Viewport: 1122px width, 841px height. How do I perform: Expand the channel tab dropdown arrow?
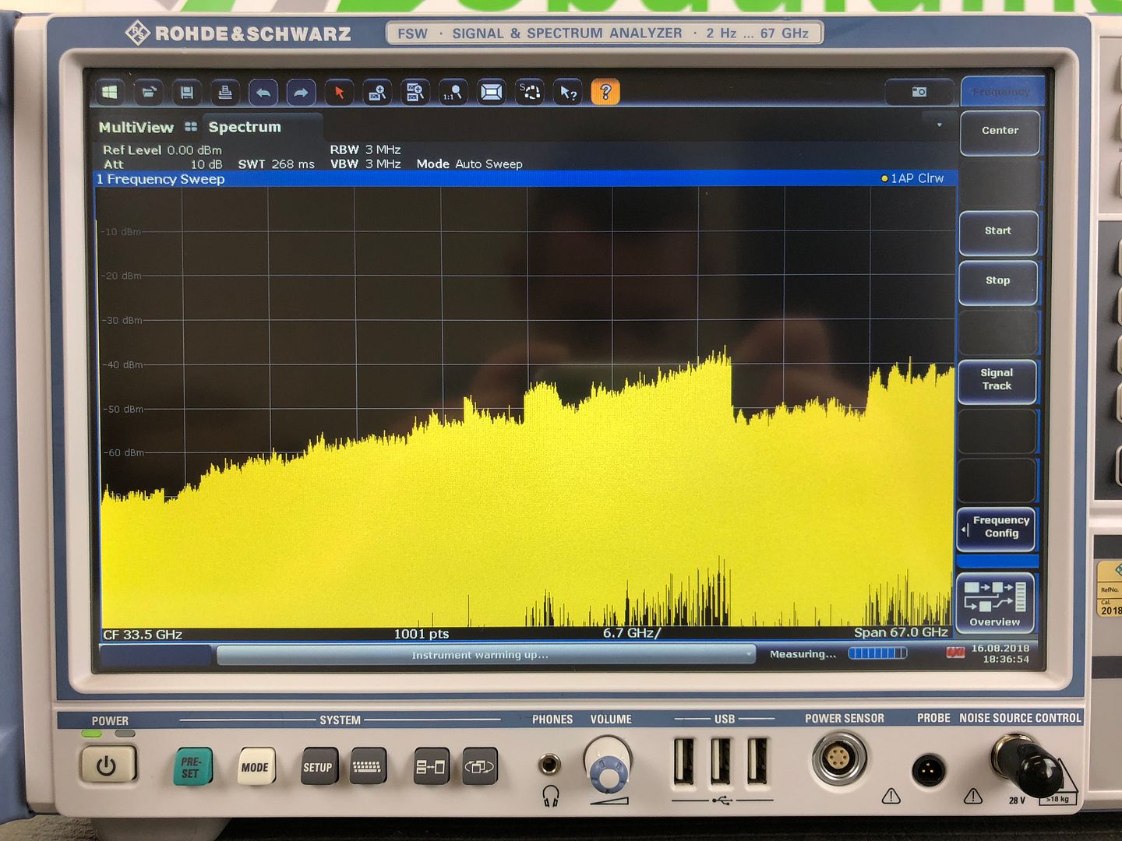tap(939, 125)
